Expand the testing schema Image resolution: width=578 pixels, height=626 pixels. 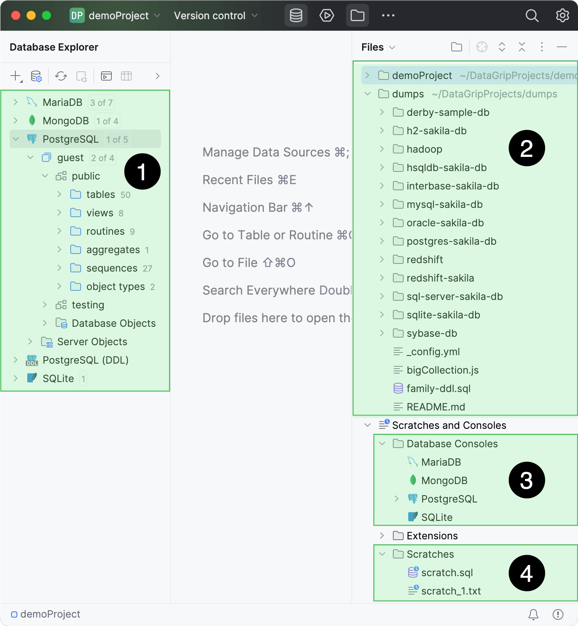coord(45,305)
